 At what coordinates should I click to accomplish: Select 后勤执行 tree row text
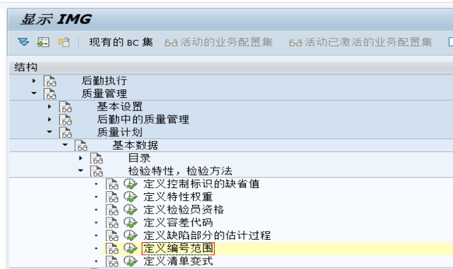click(x=104, y=81)
